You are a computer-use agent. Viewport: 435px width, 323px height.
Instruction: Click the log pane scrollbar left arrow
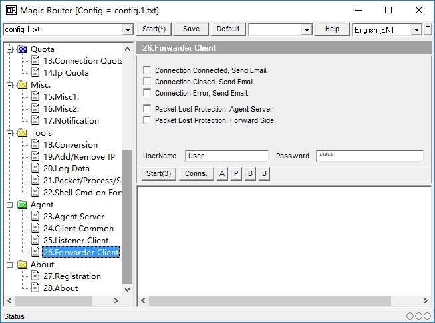pyautogui.click(x=143, y=301)
